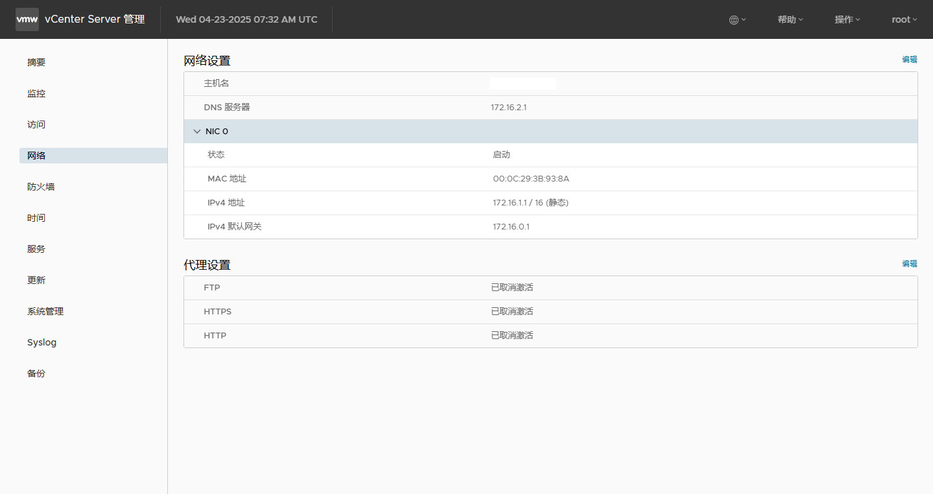Click the FTP proxy row label
Image resolution: width=933 pixels, height=494 pixels.
pyautogui.click(x=212, y=288)
